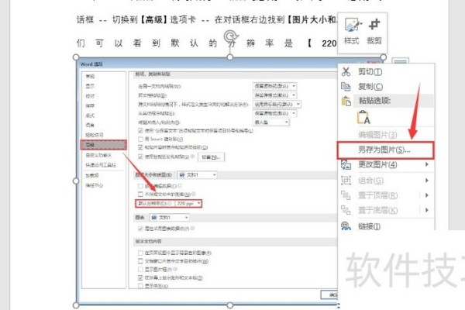Select the 裁剪 crop tool
The image size is (465, 310).
click(374, 30)
